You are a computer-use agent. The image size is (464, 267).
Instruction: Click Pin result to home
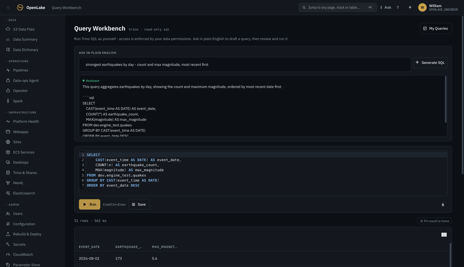click(x=435, y=221)
